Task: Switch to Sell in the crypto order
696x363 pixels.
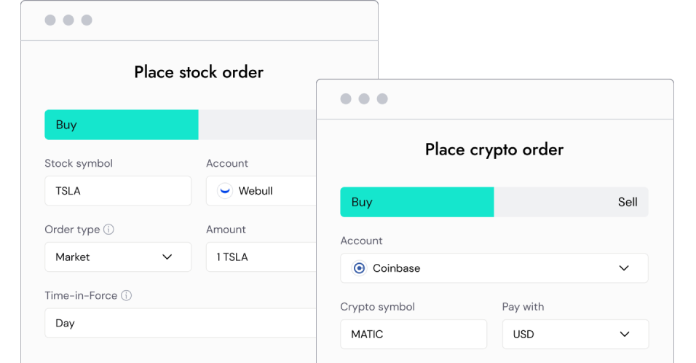Action: 571,202
